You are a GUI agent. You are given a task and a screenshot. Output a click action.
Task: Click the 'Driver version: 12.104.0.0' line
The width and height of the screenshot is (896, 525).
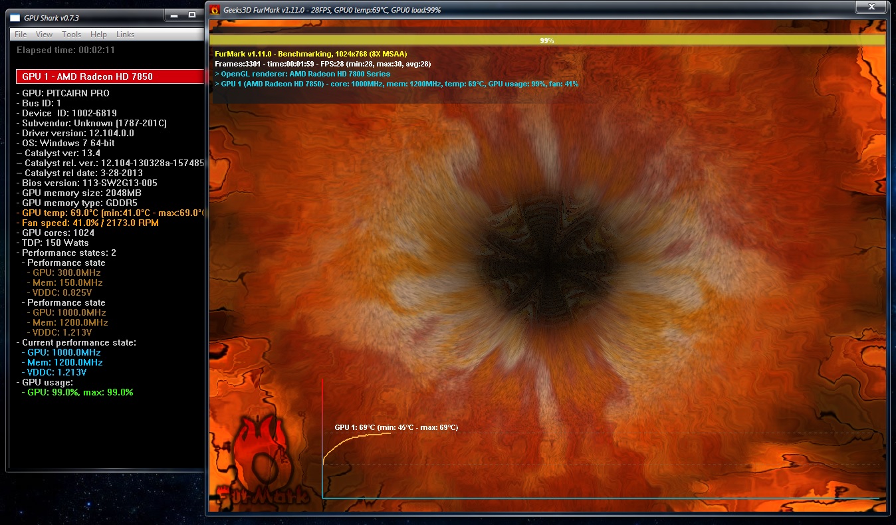[75, 133]
